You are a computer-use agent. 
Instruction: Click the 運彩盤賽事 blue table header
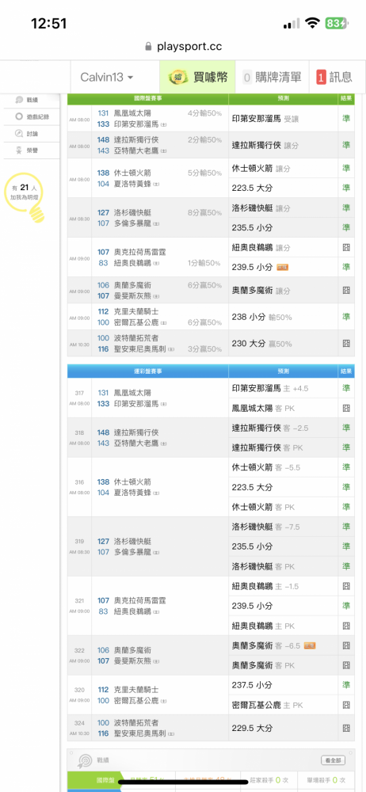coord(147,371)
